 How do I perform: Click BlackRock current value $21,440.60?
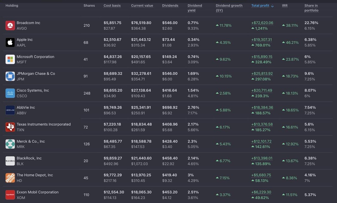coord(141,158)
